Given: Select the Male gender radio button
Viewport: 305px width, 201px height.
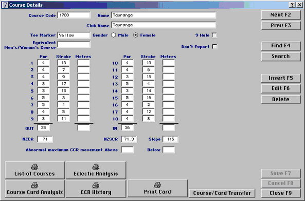Looking at the screenshot, I should pyautogui.click(x=113, y=35).
